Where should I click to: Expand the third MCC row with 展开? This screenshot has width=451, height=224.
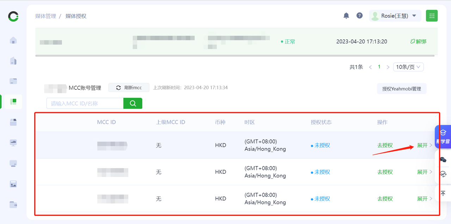point(424,199)
